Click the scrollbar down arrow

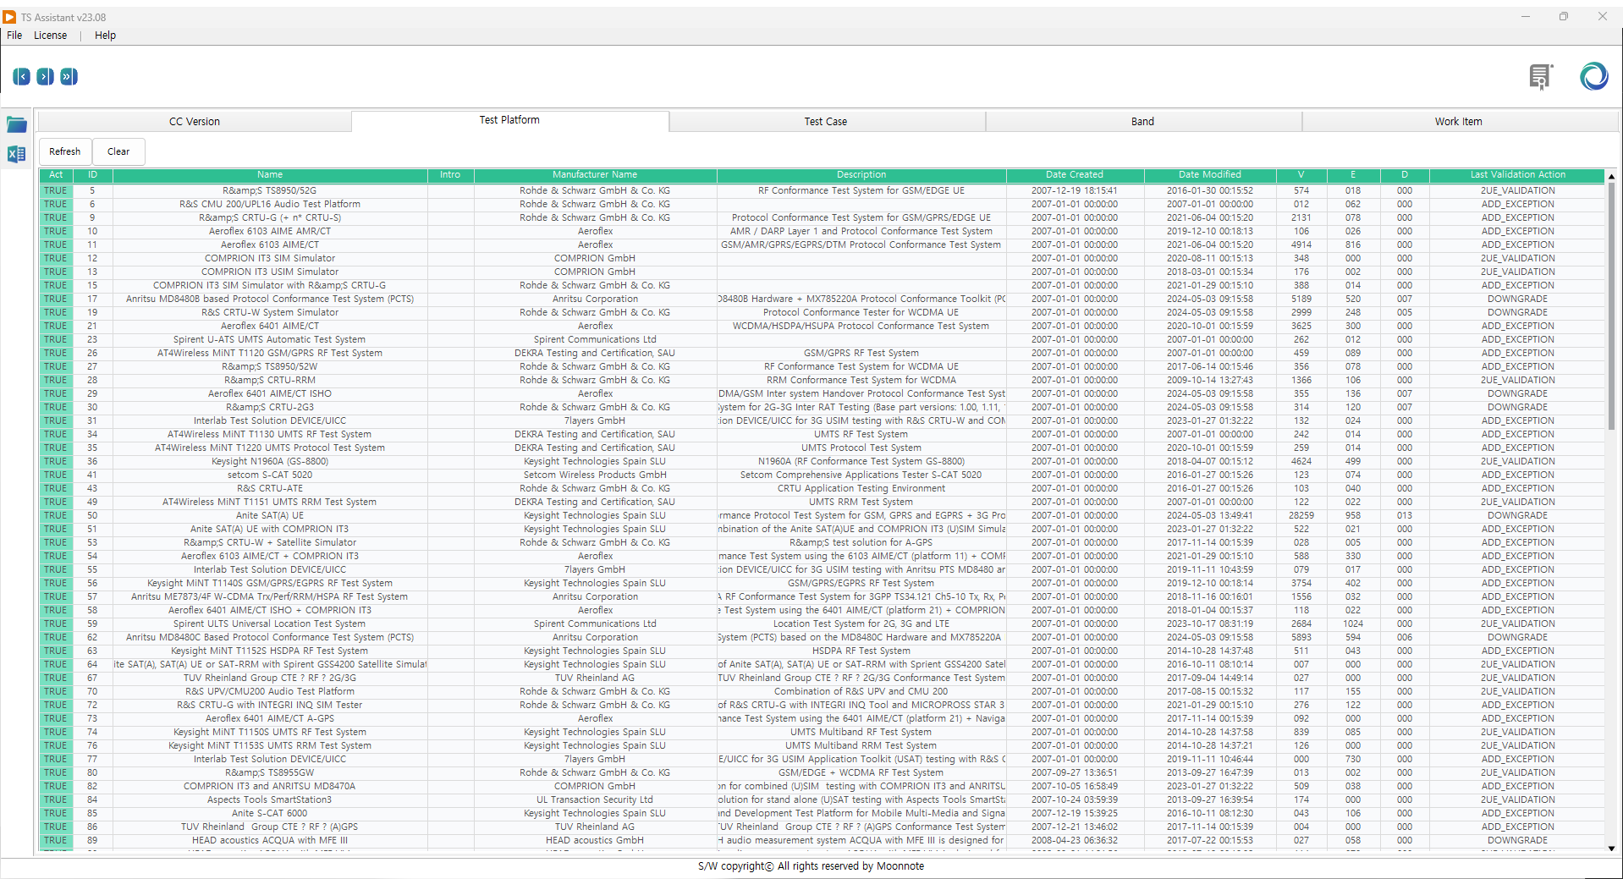(1611, 848)
